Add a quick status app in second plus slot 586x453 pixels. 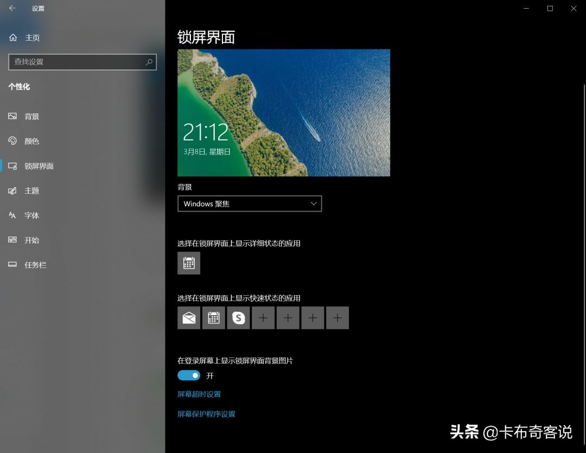[288, 318]
